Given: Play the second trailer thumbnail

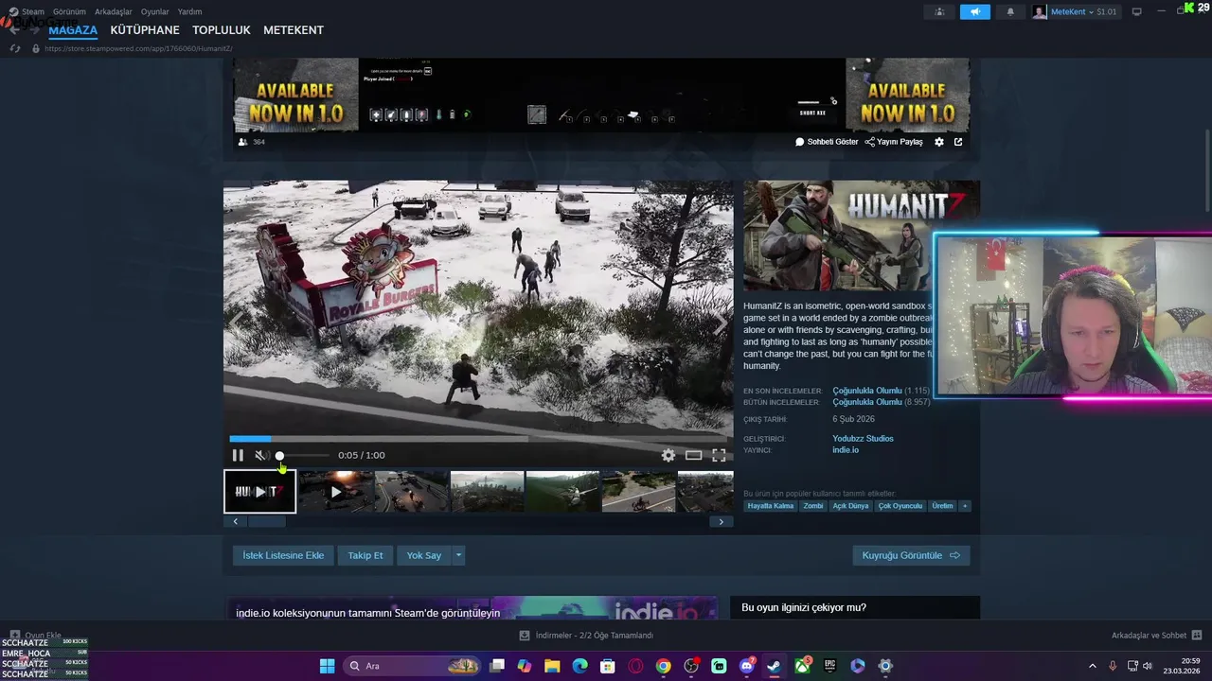Looking at the screenshot, I should coord(335,492).
